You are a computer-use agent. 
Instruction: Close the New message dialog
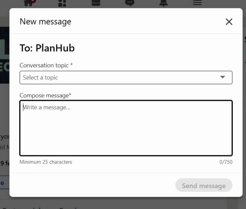point(229,22)
